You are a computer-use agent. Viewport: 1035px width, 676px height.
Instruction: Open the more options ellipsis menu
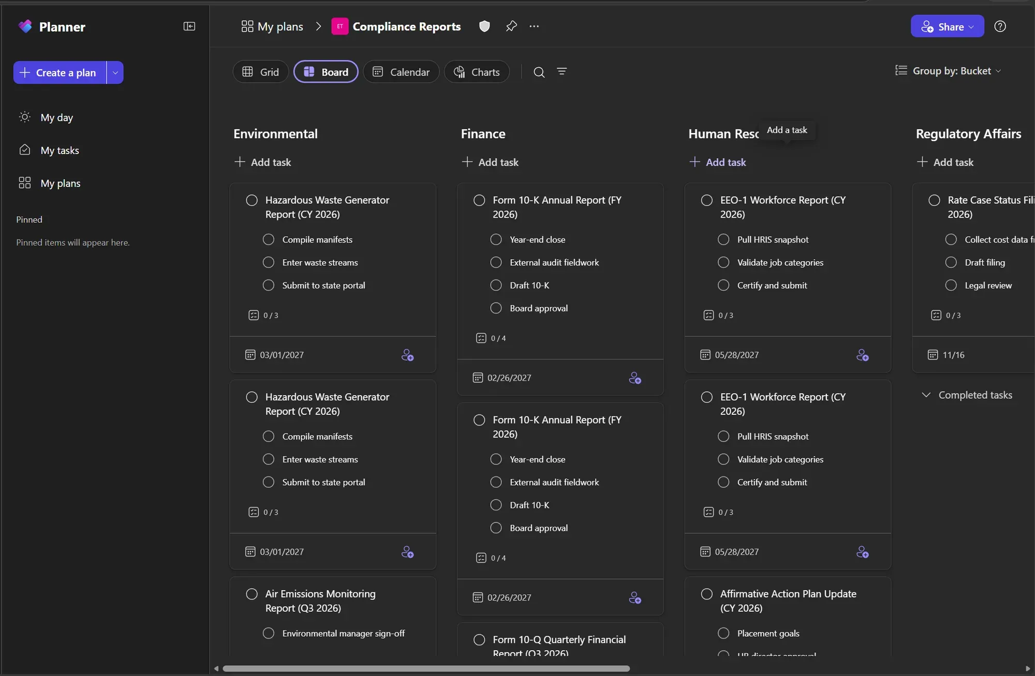pos(534,26)
